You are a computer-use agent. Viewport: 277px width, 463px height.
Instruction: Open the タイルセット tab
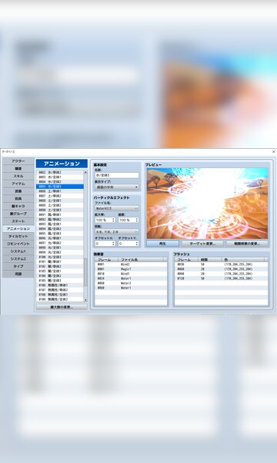18,236
